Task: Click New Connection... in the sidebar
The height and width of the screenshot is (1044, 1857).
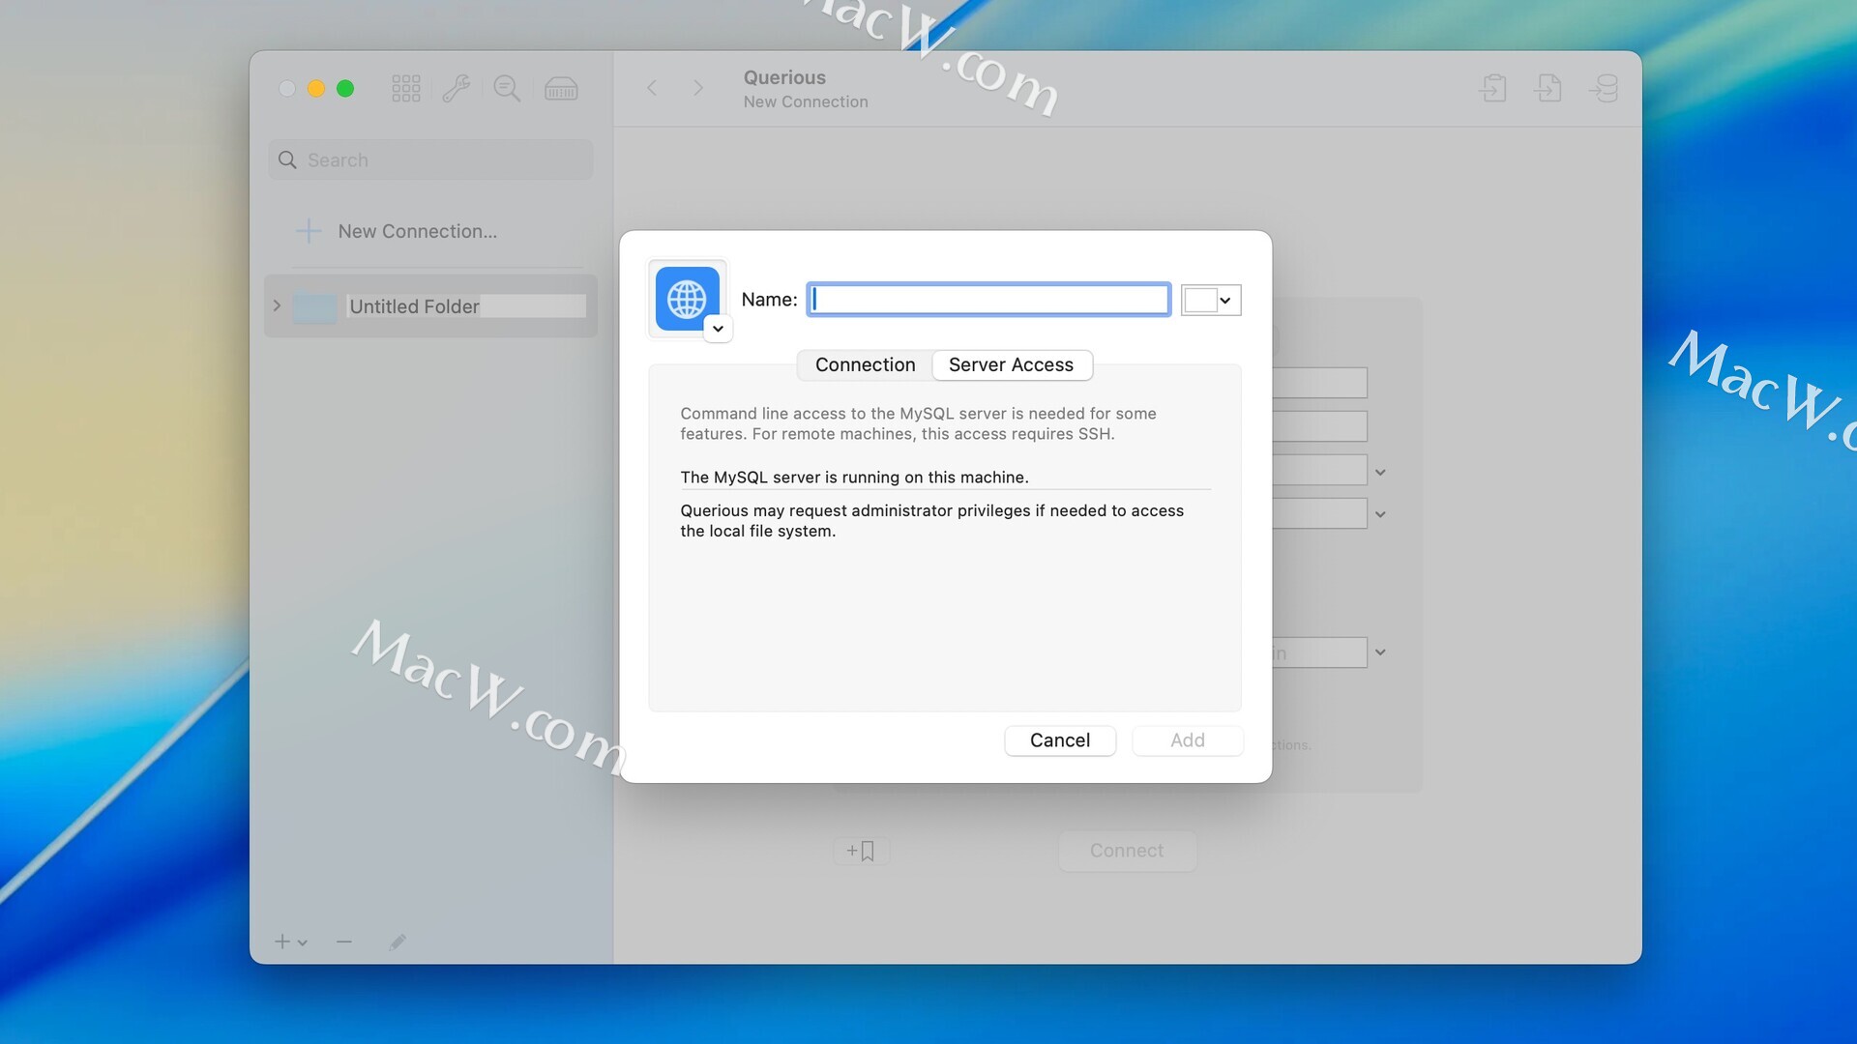Action: point(418,231)
